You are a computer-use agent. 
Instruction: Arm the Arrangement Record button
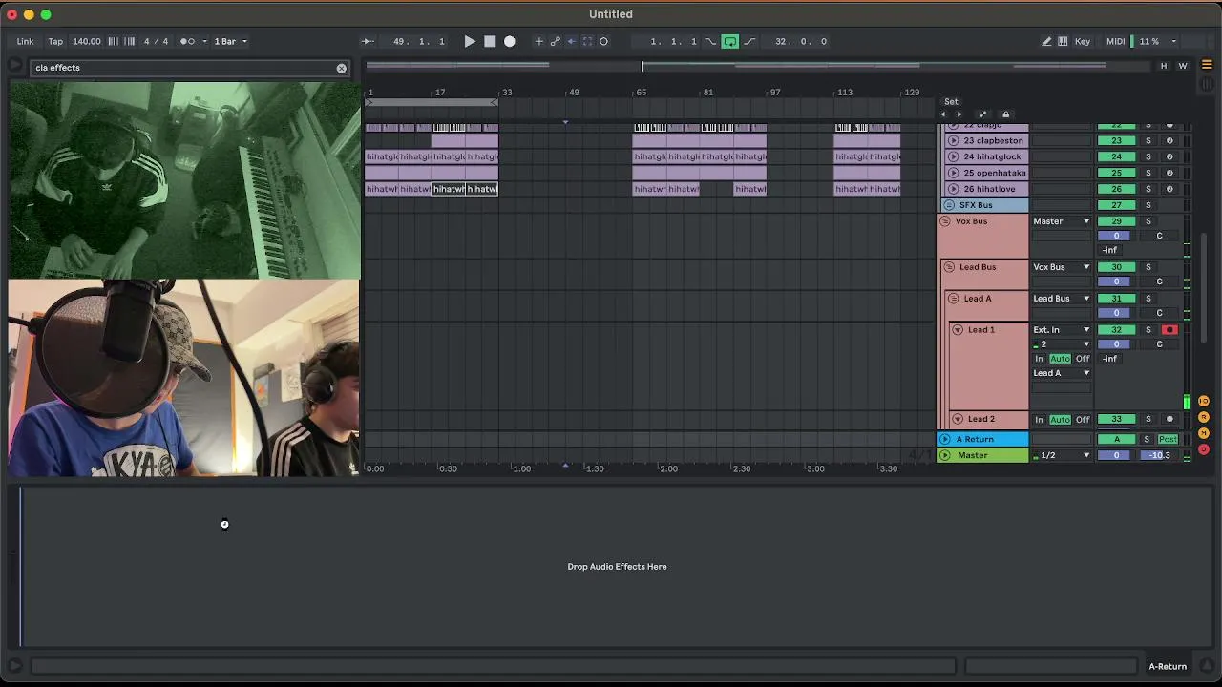[510, 41]
